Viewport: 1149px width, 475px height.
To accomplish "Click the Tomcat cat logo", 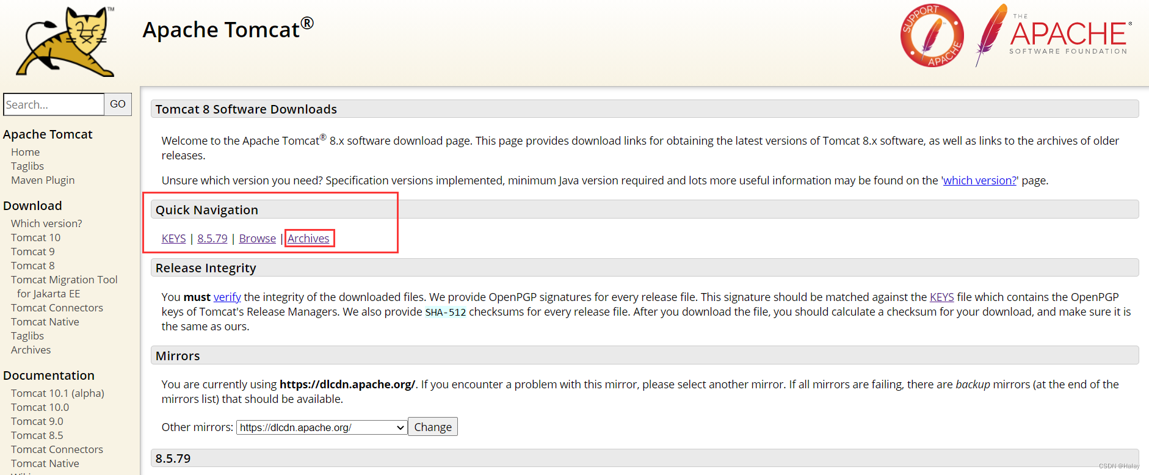I will tap(65, 42).
